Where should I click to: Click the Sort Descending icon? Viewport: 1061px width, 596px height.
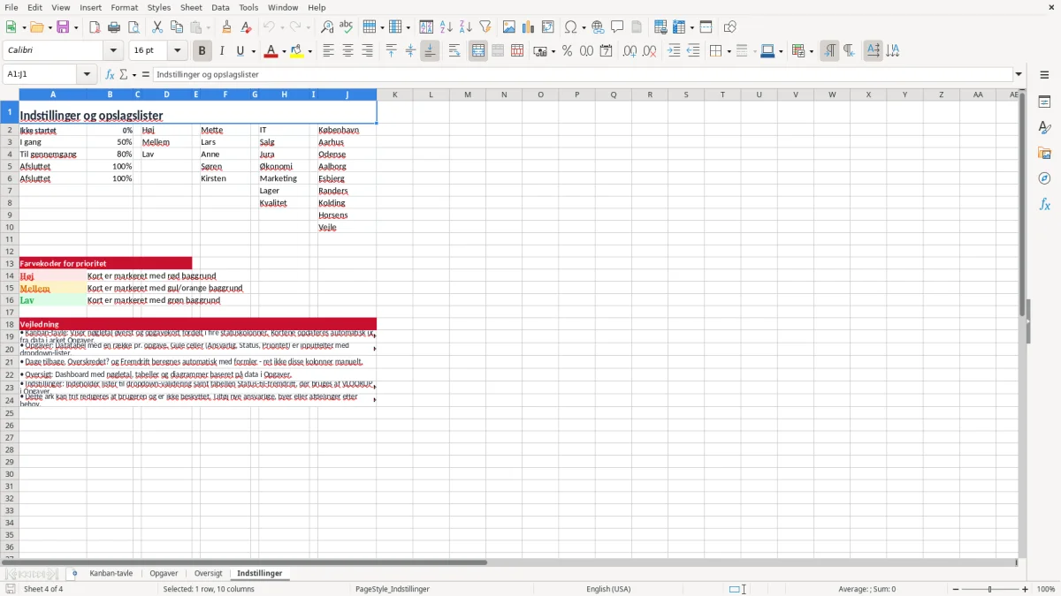(x=466, y=27)
